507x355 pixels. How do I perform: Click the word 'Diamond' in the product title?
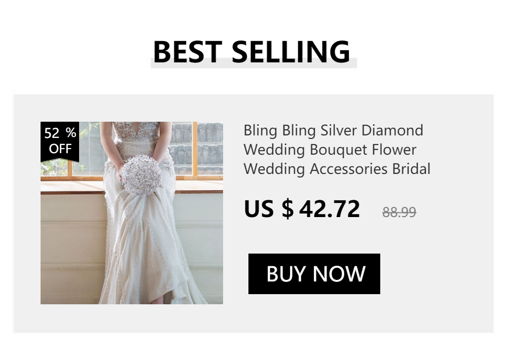392,130
